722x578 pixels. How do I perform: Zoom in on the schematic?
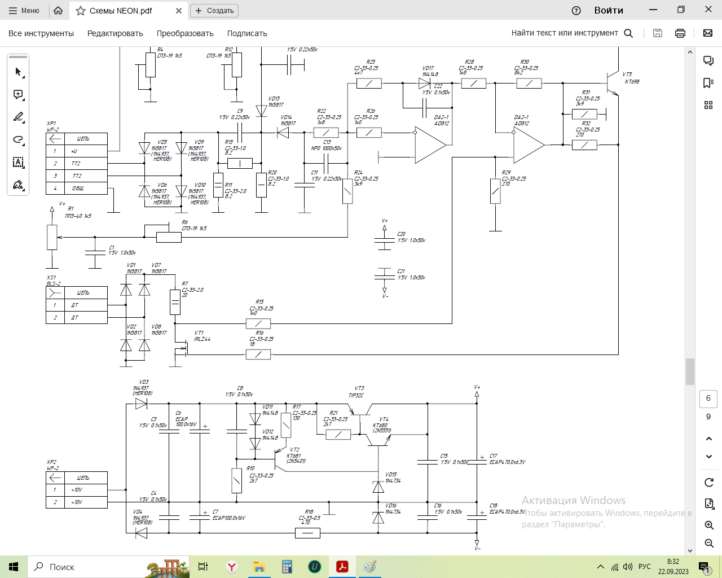(709, 525)
